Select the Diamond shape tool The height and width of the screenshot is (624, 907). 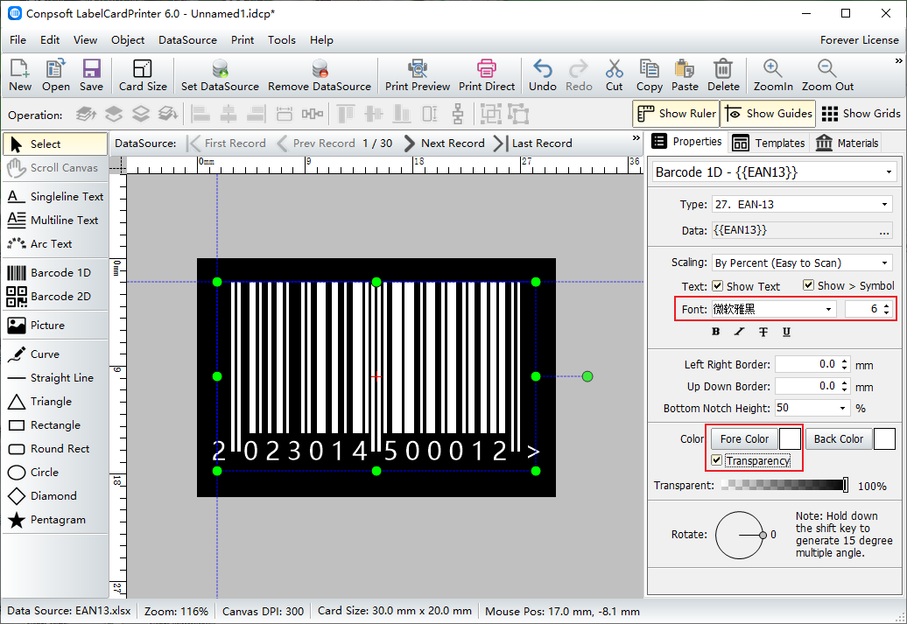(x=55, y=496)
